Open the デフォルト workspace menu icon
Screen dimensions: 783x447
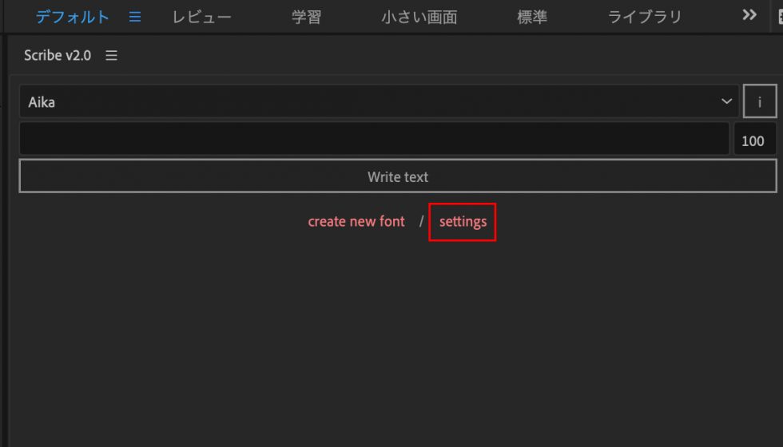(135, 17)
